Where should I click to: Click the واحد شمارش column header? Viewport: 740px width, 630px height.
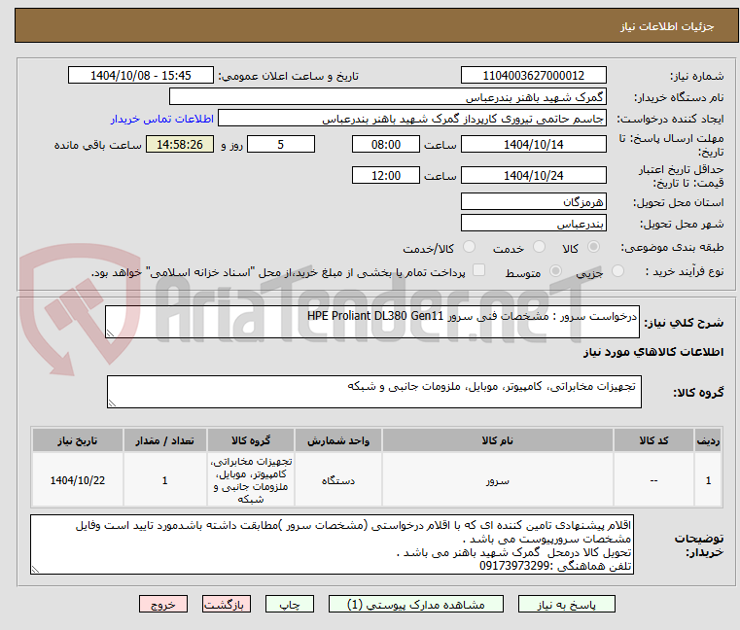click(x=337, y=440)
